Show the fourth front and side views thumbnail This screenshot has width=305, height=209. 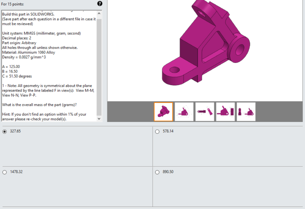point(225,111)
